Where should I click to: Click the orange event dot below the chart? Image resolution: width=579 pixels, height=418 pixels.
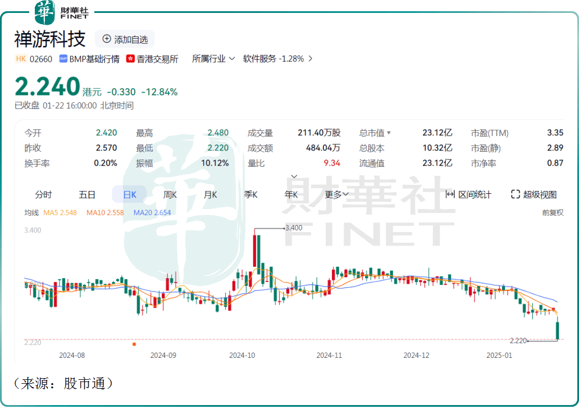[x=134, y=344]
